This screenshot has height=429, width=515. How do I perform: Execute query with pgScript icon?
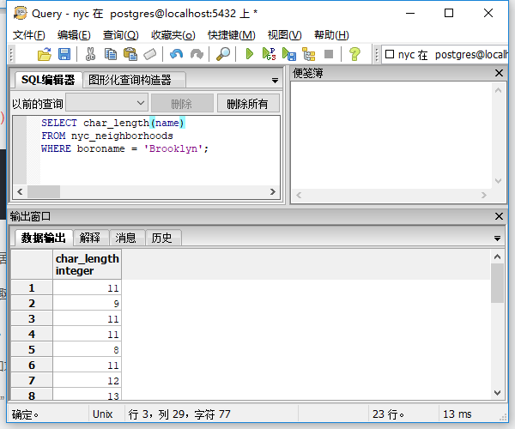(x=269, y=54)
